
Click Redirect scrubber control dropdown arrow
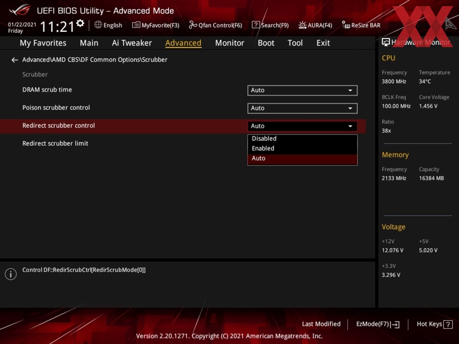(x=350, y=126)
